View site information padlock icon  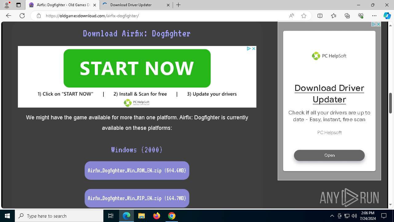tap(39, 16)
